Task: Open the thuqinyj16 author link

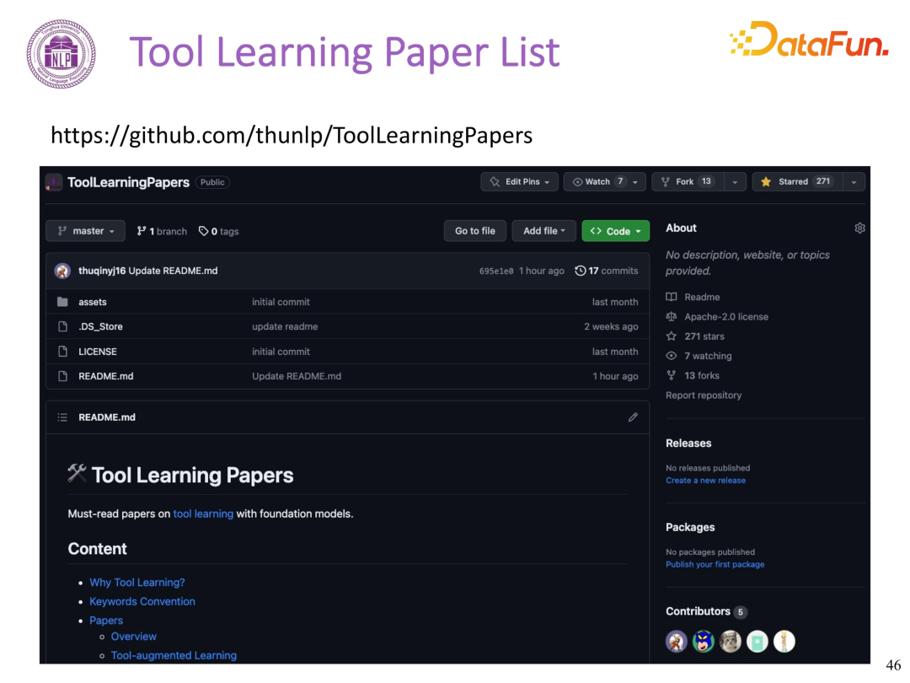Action: (x=102, y=271)
